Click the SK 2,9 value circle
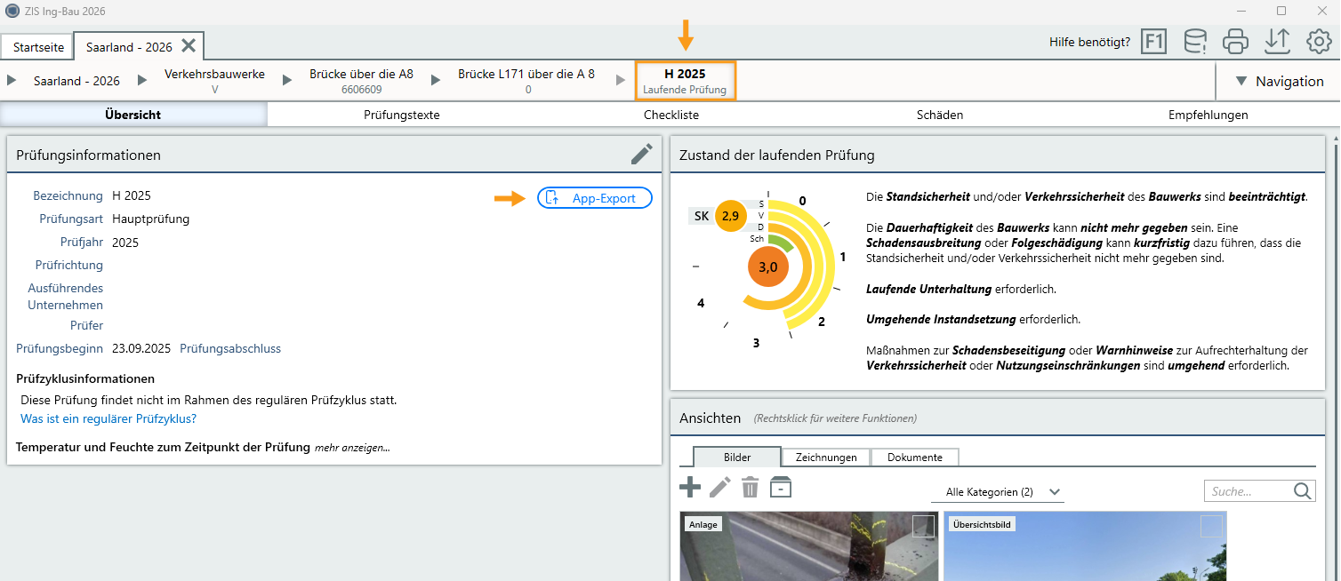1341x581 pixels. pos(731,216)
